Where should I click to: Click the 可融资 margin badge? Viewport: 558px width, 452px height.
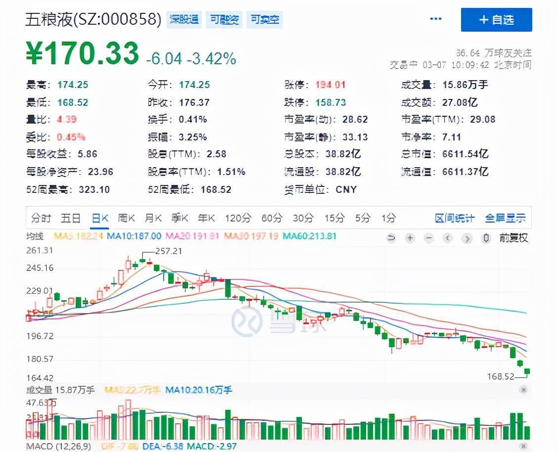click(224, 20)
